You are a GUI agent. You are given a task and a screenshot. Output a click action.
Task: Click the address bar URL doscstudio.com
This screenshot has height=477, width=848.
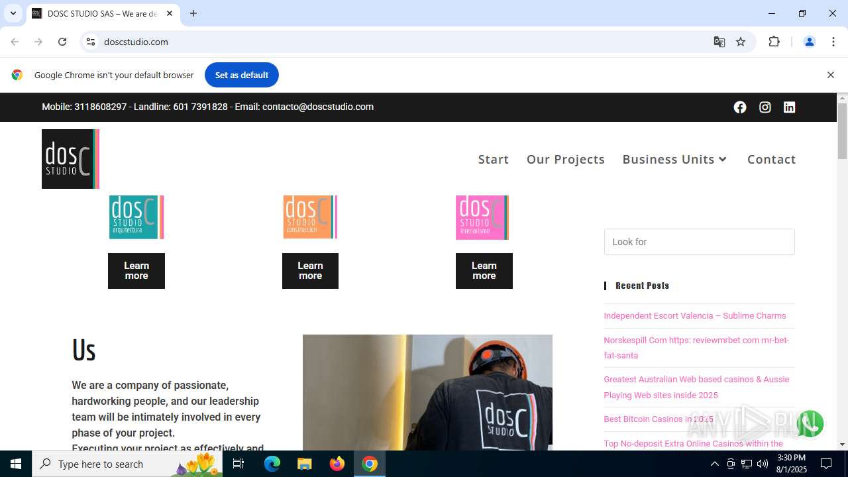pyautogui.click(x=136, y=42)
